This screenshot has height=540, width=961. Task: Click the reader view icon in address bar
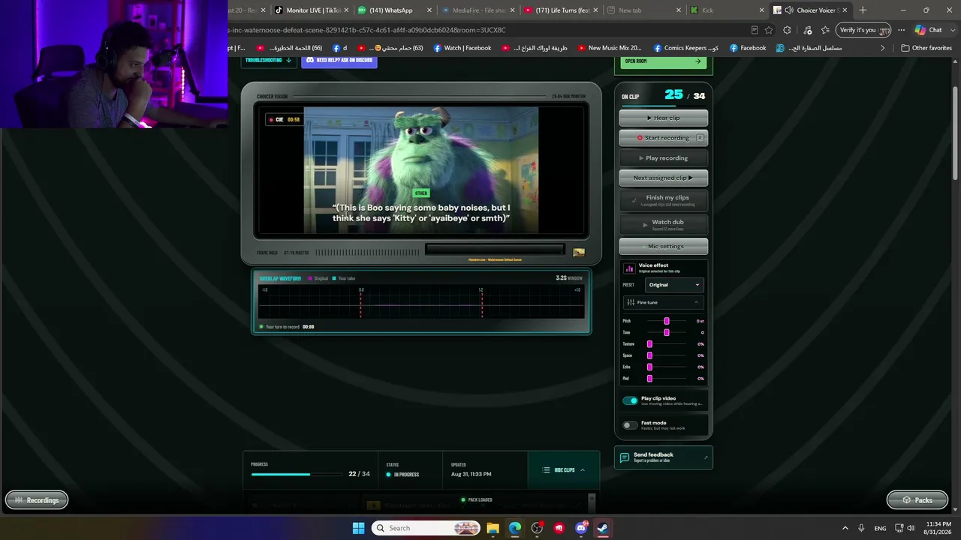755,30
